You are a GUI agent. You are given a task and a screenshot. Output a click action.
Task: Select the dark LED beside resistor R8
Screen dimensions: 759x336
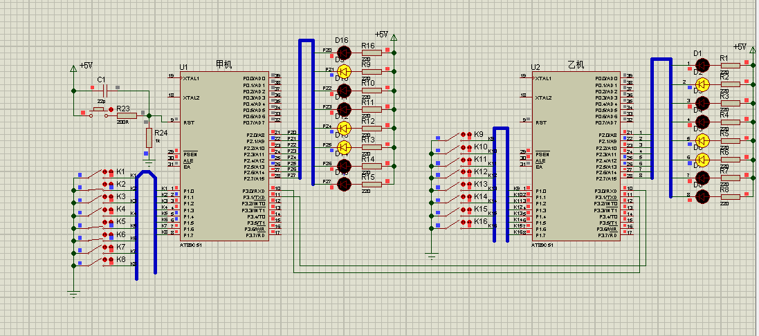[x=702, y=197]
